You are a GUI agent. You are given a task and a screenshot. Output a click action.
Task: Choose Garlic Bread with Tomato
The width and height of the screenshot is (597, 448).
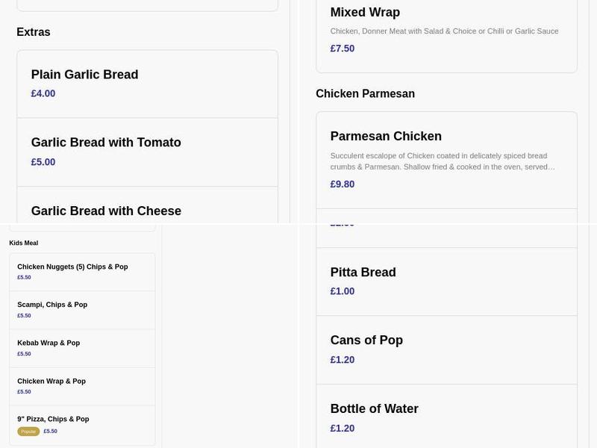tap(105, 142)
